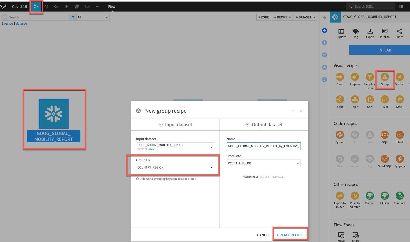
Task: Click the Group visual recipe icon
Action: [385, 77]
